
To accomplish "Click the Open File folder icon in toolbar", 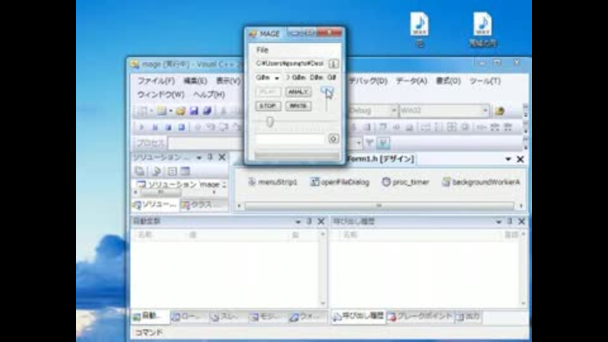I will coord(180,111).
